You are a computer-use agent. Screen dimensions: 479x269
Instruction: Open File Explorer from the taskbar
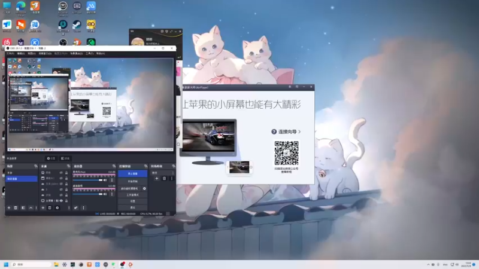[56, 264]
